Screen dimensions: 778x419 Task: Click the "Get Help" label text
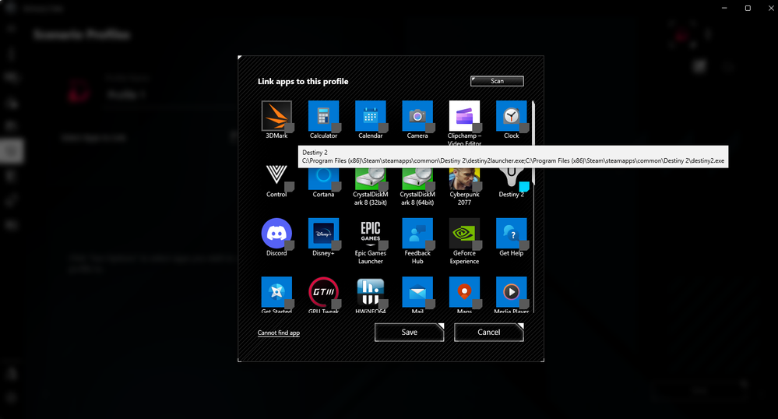coord(511,253)
